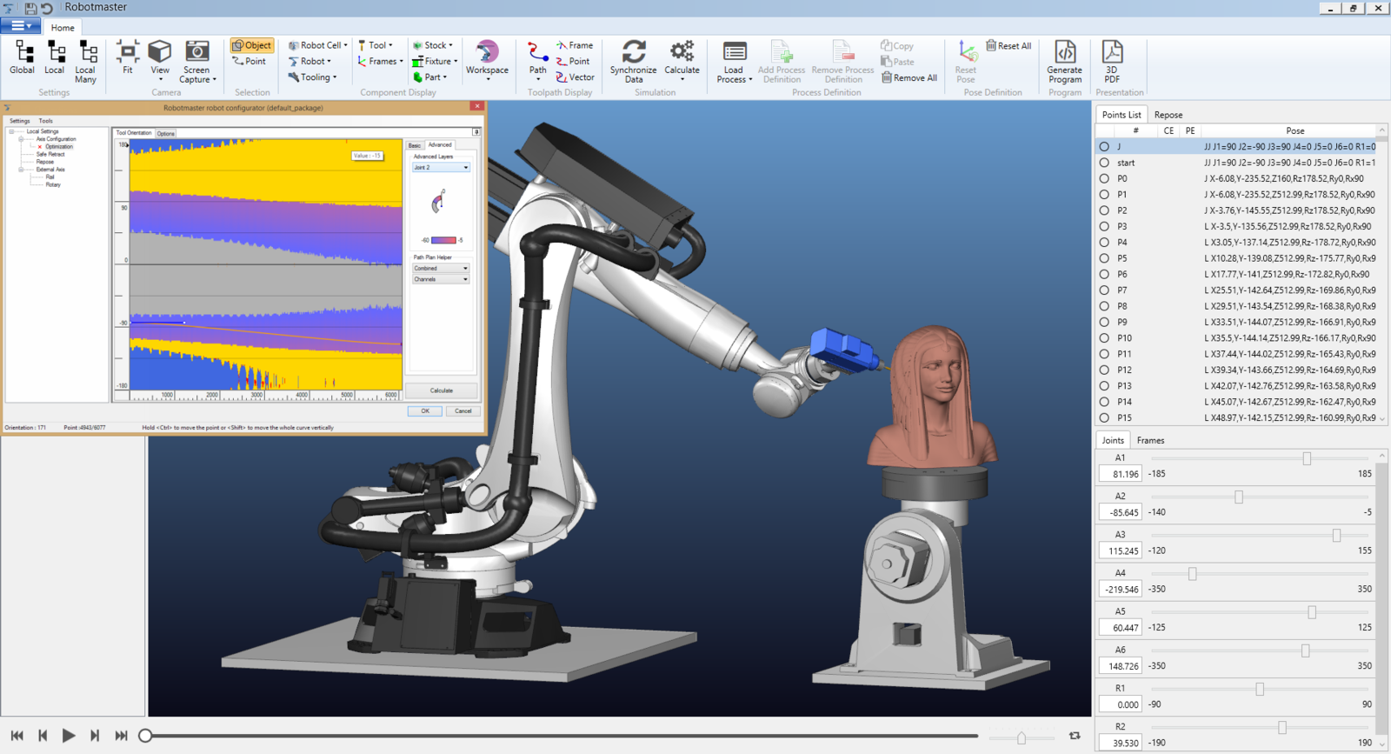
Task: Click the A1 joint slider handle
Action: click(1307, 458)
